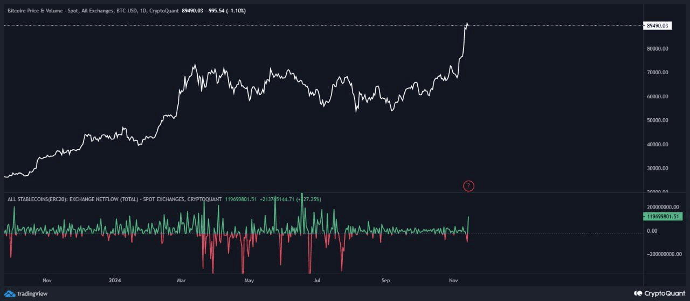The height and width of the screenshot is (301, 690).
Task: Click the Jul label on time axis
Action: tap(317, 281)
